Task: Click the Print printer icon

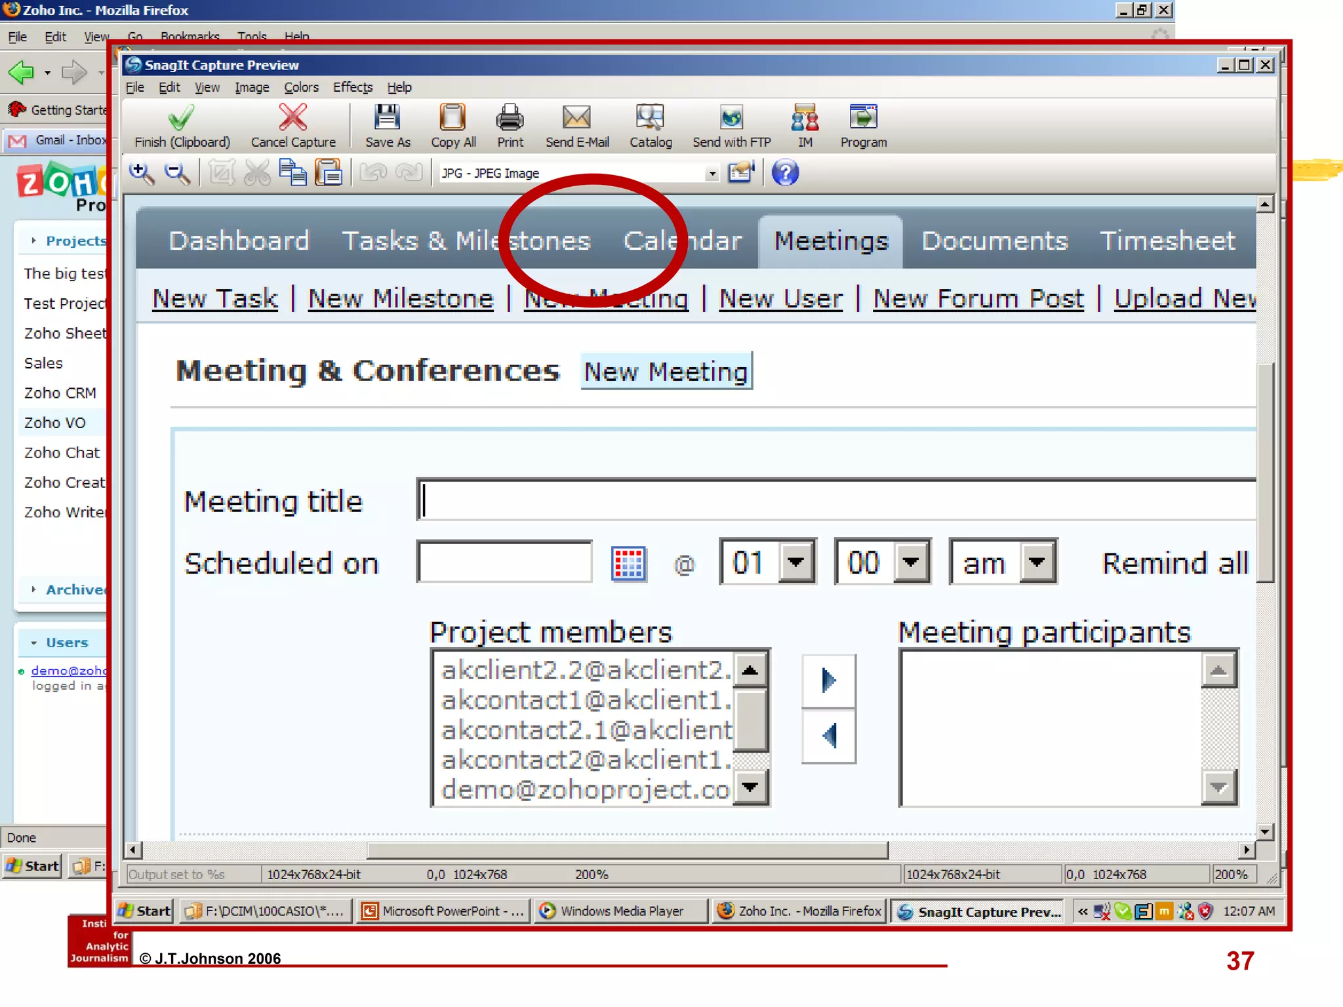Action: click(x=510, y=118)
